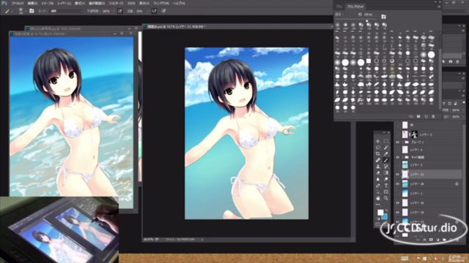Hide the レイヤー 29 layer
Screen dimensions: 469x263
click(x=397, y=213)
